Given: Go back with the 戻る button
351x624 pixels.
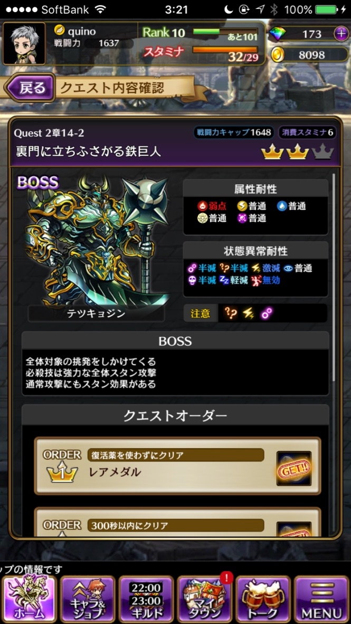Looking at the screenshot, I should [x=30, y=88].
